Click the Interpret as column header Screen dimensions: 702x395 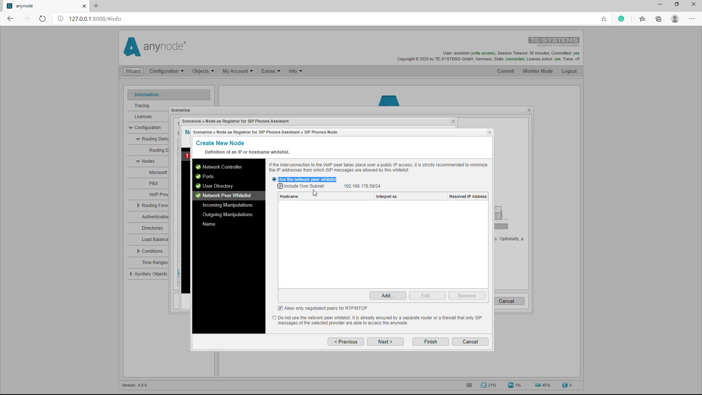point(411,196)
